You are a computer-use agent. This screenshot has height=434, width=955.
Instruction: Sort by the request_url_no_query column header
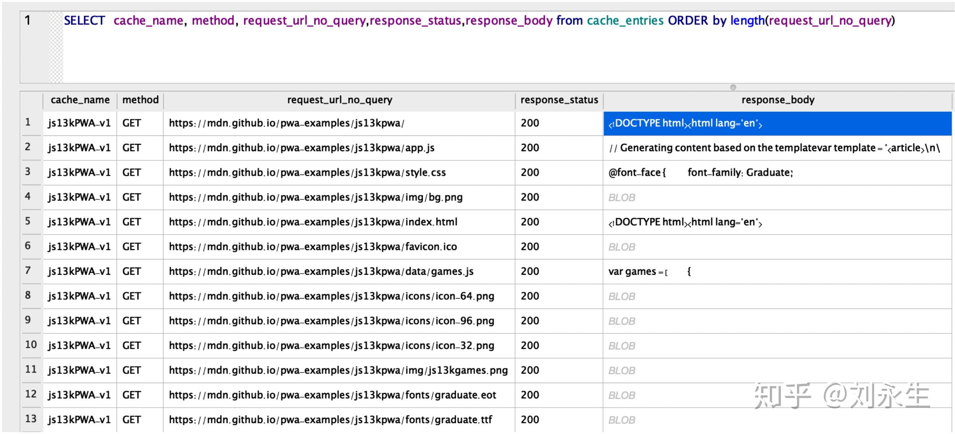pos(340,100)
